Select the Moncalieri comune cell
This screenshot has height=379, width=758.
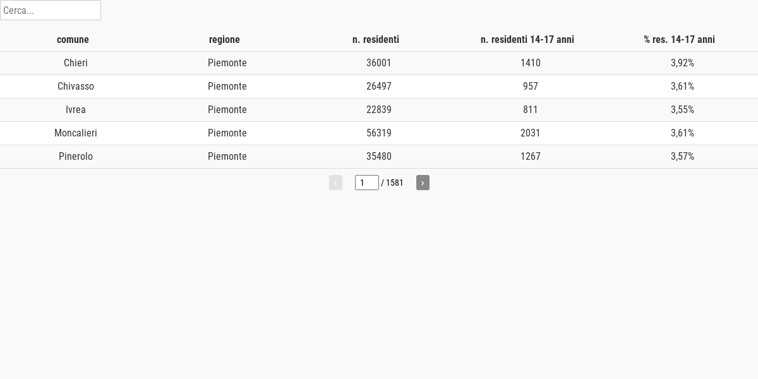[76, 133]
